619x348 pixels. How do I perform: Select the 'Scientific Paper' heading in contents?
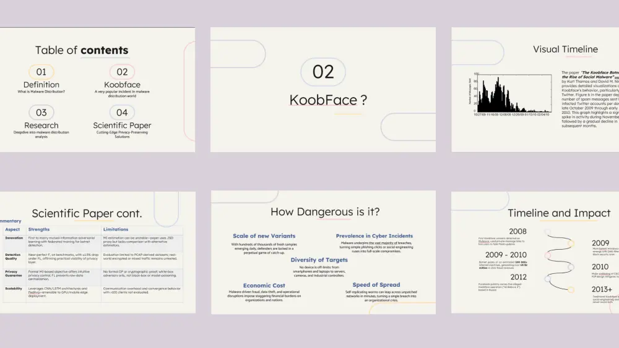pyautogui.click(x=122, y=125)
